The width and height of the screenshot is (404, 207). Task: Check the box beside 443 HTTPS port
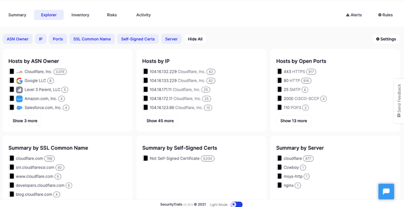point(279,72)
